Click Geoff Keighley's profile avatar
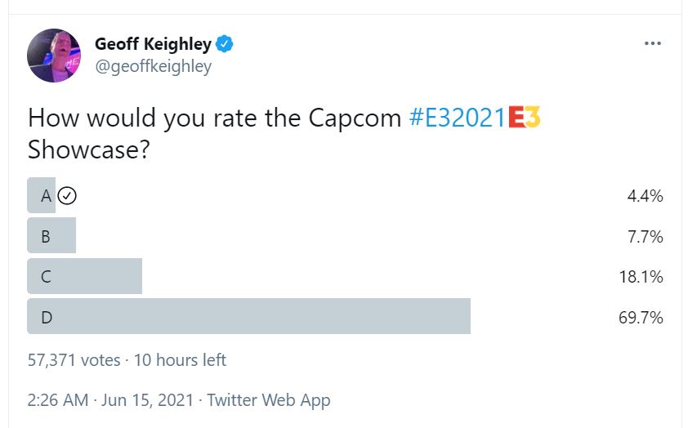This screenshot has height=428, width=688. point(54,56)
